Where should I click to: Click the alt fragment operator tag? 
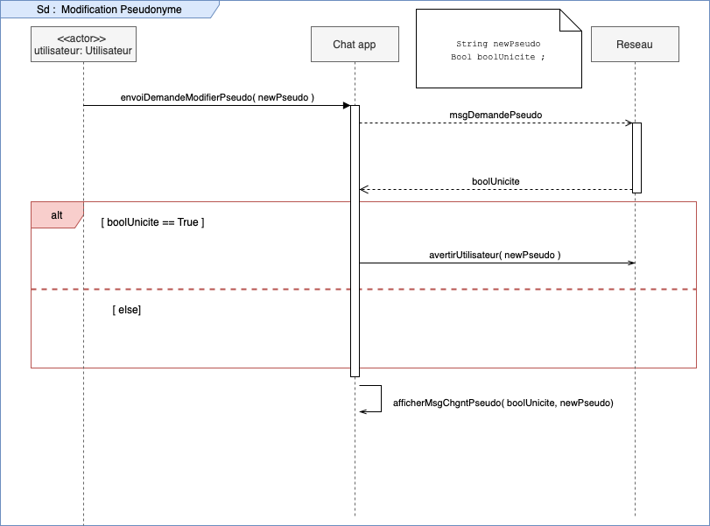(56, 214)
